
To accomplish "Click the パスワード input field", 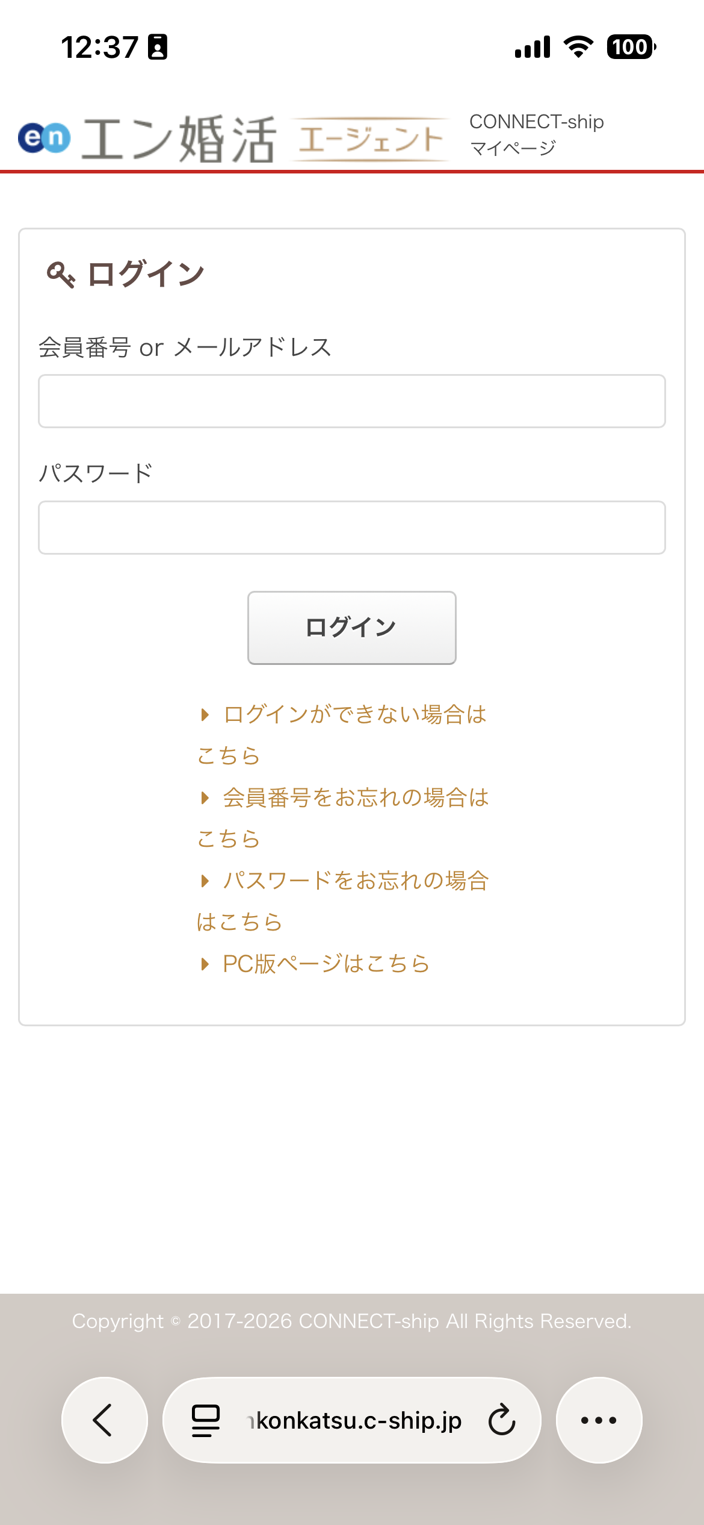I will click(x=351, y=527).
